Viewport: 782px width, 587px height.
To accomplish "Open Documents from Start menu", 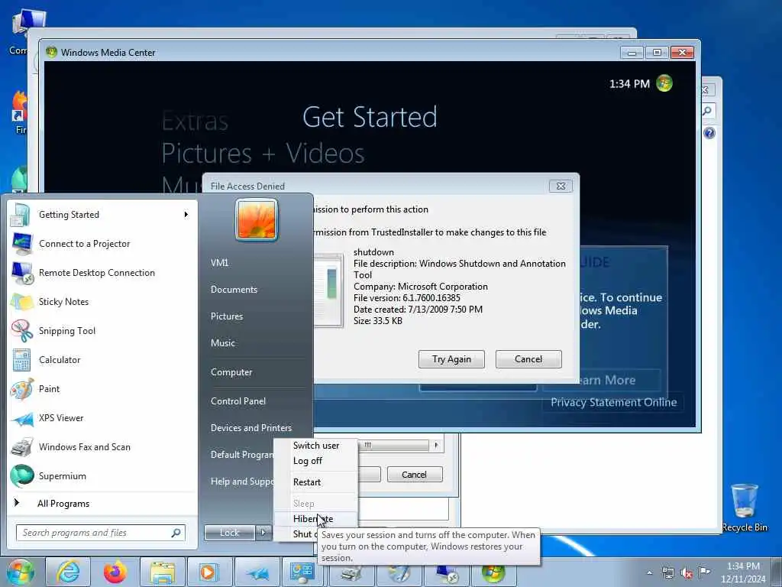I will [234, 290].
